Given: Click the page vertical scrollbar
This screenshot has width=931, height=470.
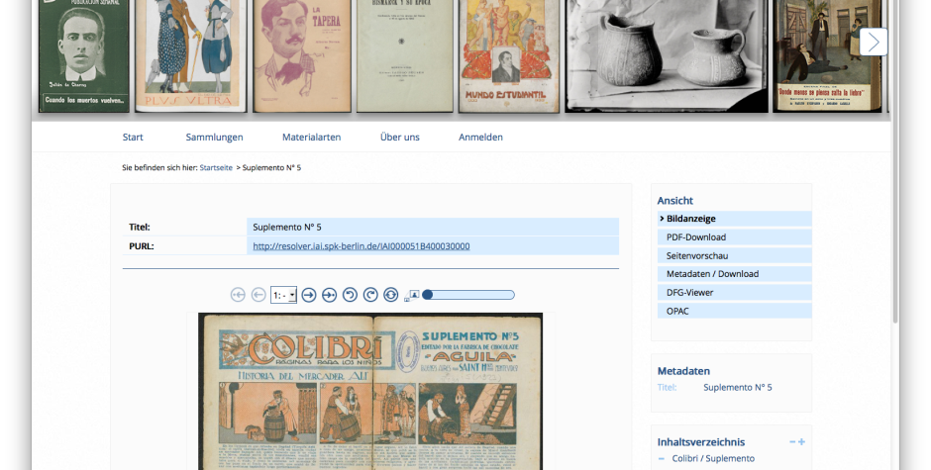Looking at the screenshot, I should (x=895, y=161).
